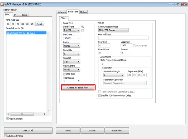Enable the Advanced Menu checkbox
This screenshot has width=188, height=139.
pyautogui.click(x=5, y=136)
